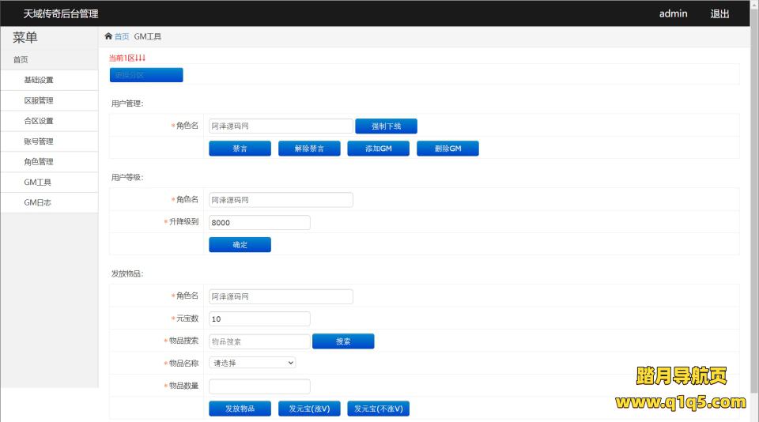
Task: Click the home icon in the breadcrumb
Action: (x=108, y=36)
